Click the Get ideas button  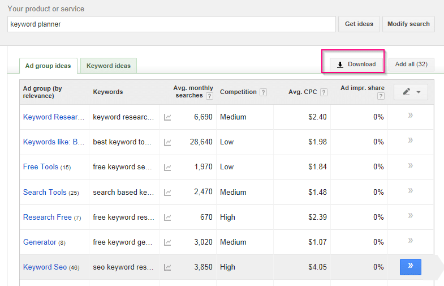point(359,24)
